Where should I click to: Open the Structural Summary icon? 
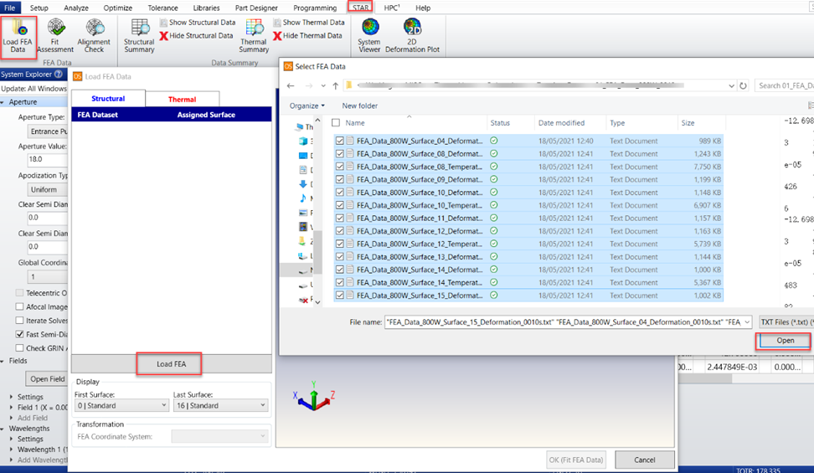pyautogui.click(x=139, y=34)
